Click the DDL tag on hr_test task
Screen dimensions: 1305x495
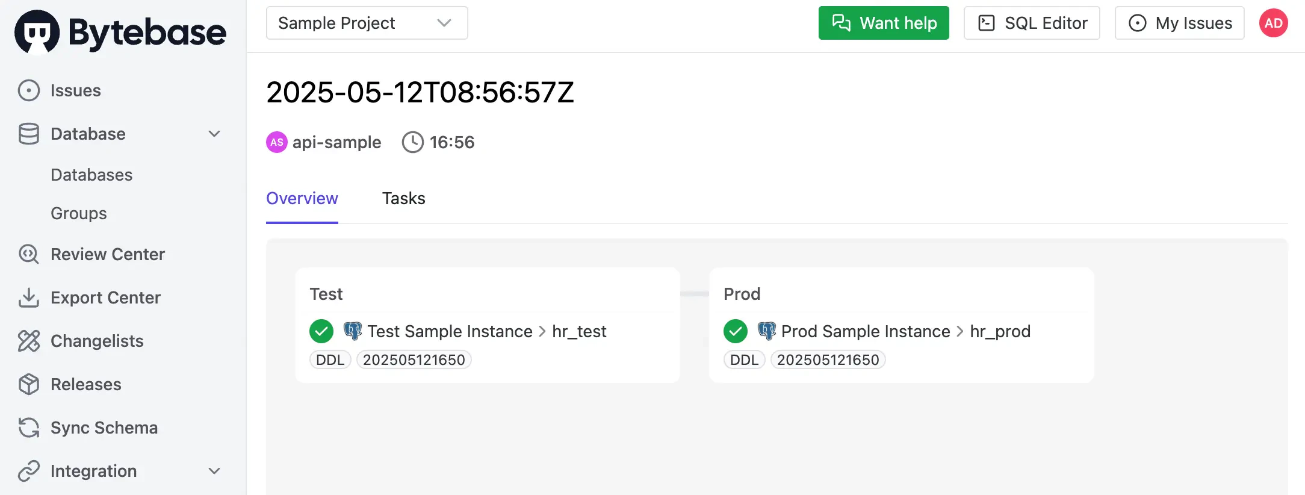[x=330, y=360]
